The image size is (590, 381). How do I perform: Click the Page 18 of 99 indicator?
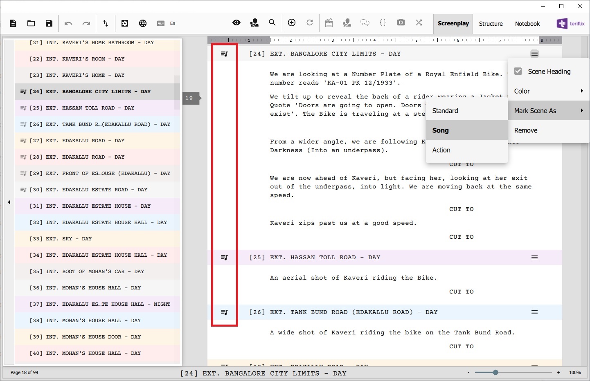[24, 372]
